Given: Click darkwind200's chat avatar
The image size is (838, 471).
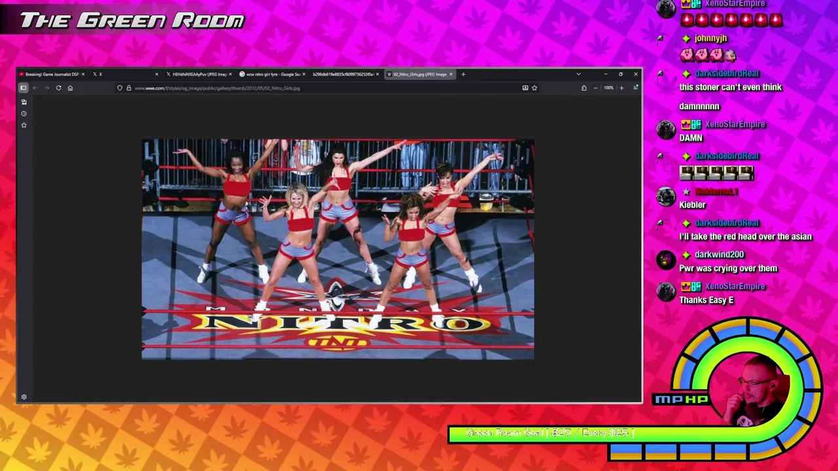Looking at the screenshot, I should [x=666, y=260].
